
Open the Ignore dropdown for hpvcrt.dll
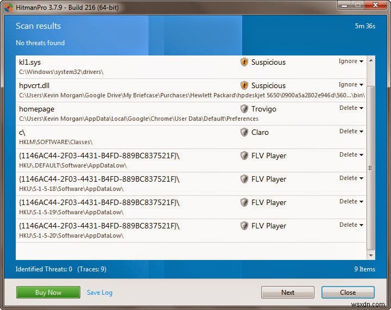pyautogui.click(x=351, y=85)
